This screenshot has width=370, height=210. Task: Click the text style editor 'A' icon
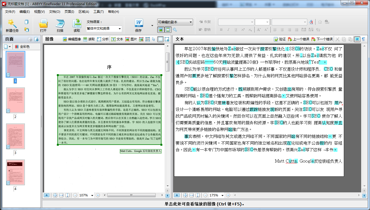tap(311, 22)
